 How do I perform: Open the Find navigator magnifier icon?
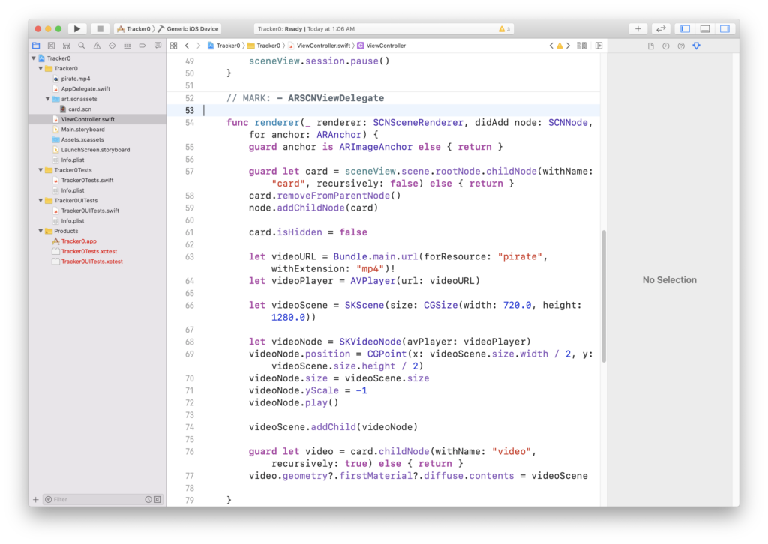coord(82,46)
